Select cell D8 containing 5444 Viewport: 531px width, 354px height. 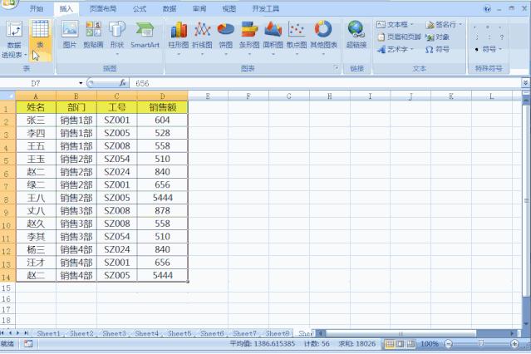click(x=162, y=198)
